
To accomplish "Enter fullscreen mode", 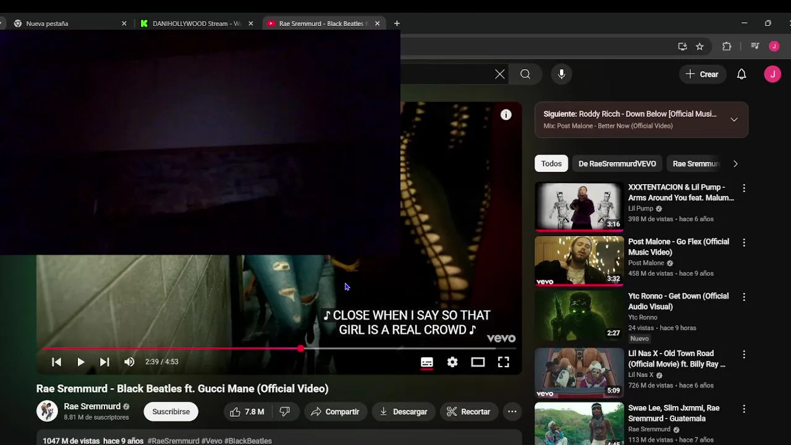I will point(504,362).
